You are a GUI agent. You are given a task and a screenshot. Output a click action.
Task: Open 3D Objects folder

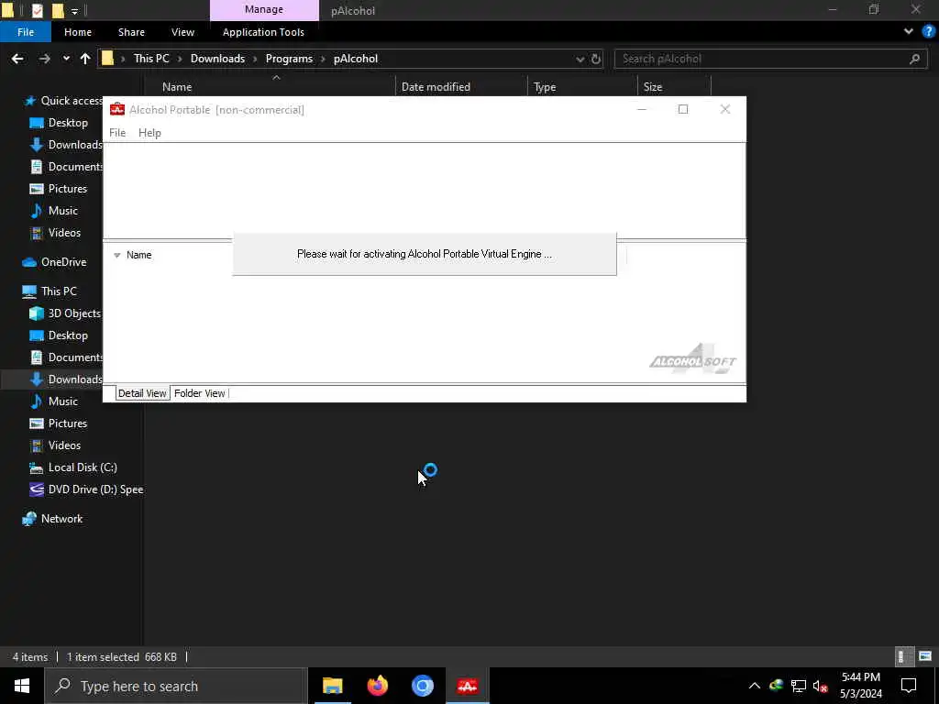coord(65,313)
